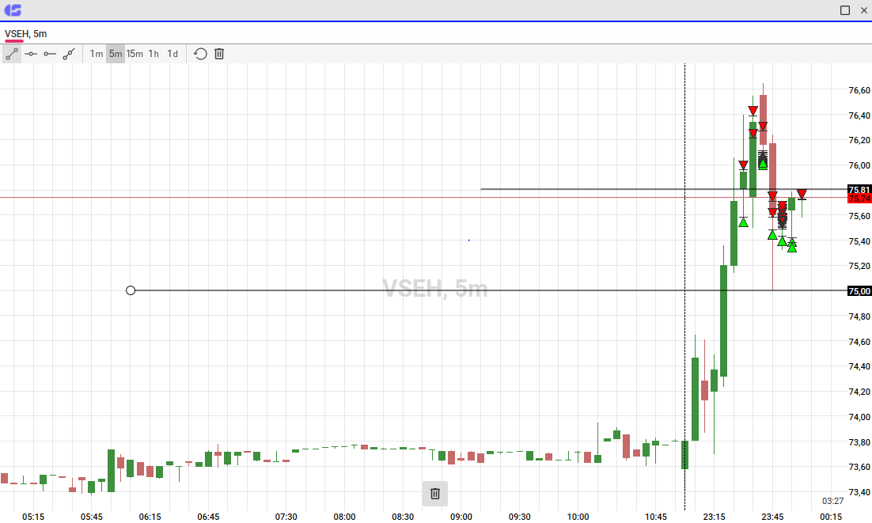Viewport: 872px width, 523px height.
Task: Switch to 15m timeframe
Action: point(135,54)
